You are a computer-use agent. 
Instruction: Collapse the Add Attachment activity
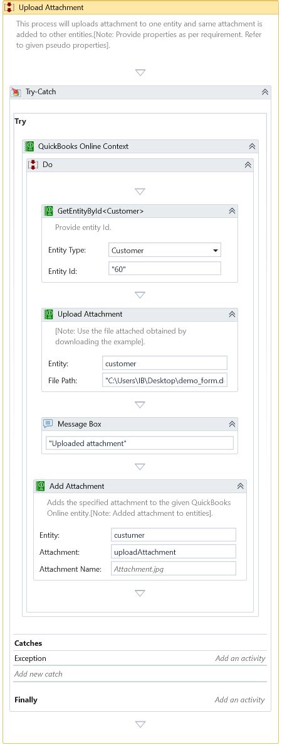tap(241, 486)
